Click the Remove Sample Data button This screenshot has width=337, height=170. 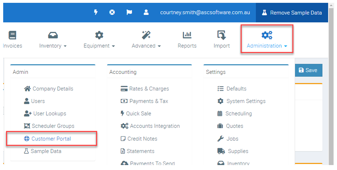coord(292,13)
